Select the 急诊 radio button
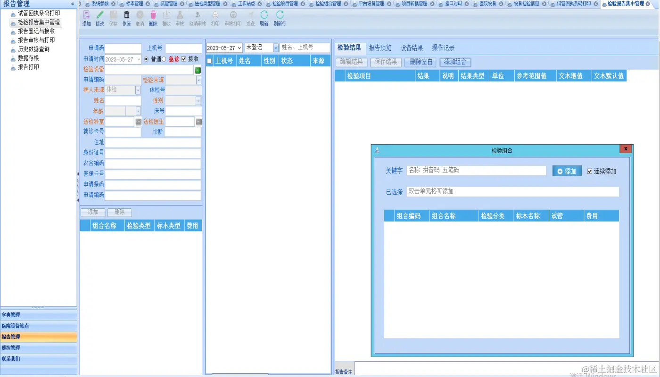Image resolution: width=660 pixels, height=377 pixels. coord(164,59)
